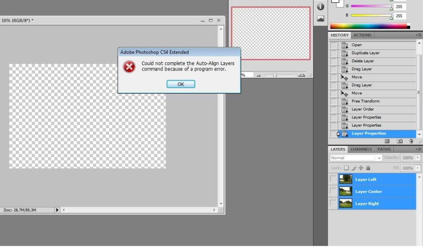This screenshot has width=423, height=250.
Task: Click the color spectrum ramp bar
Action: point(368,26)
